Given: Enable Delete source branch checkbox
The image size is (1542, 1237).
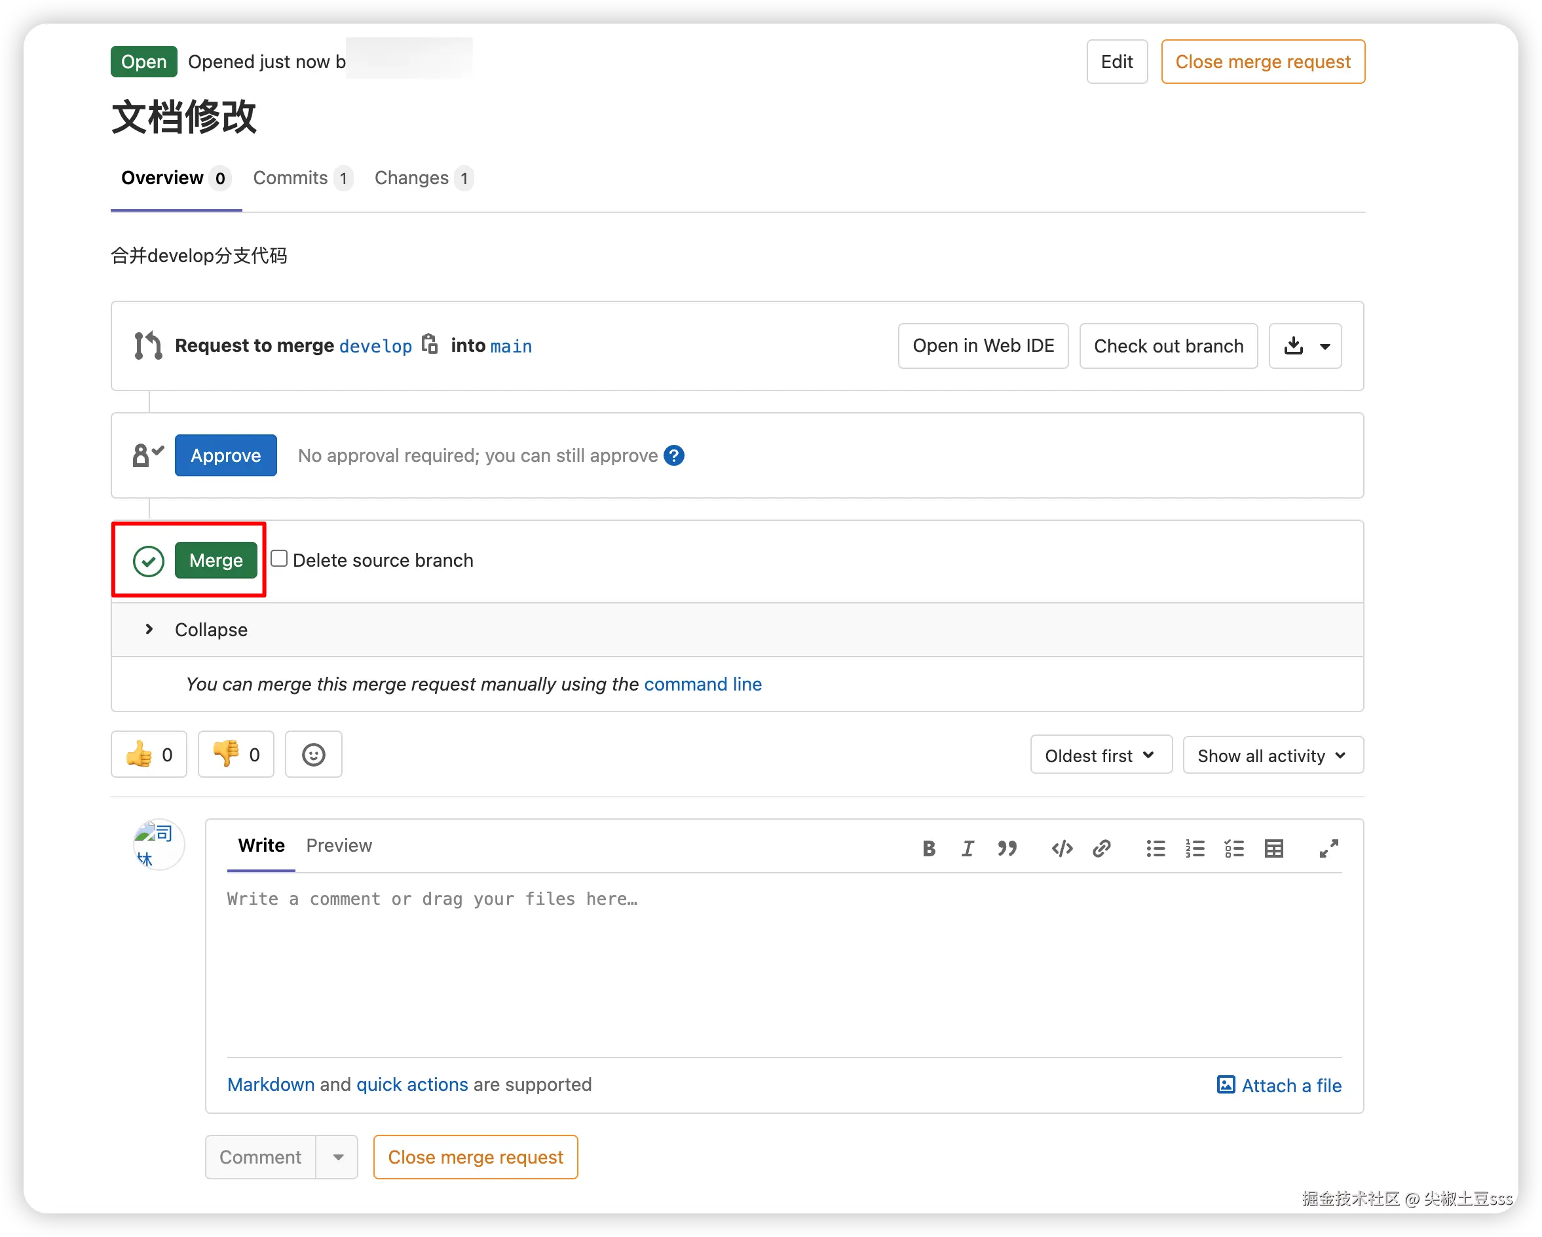Looking at the screenshot, I should (x=279, y=559).
